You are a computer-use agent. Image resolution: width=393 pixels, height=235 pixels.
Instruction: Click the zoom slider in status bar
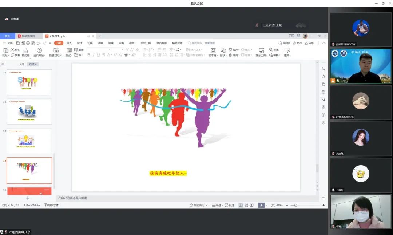tap(295, 205)
